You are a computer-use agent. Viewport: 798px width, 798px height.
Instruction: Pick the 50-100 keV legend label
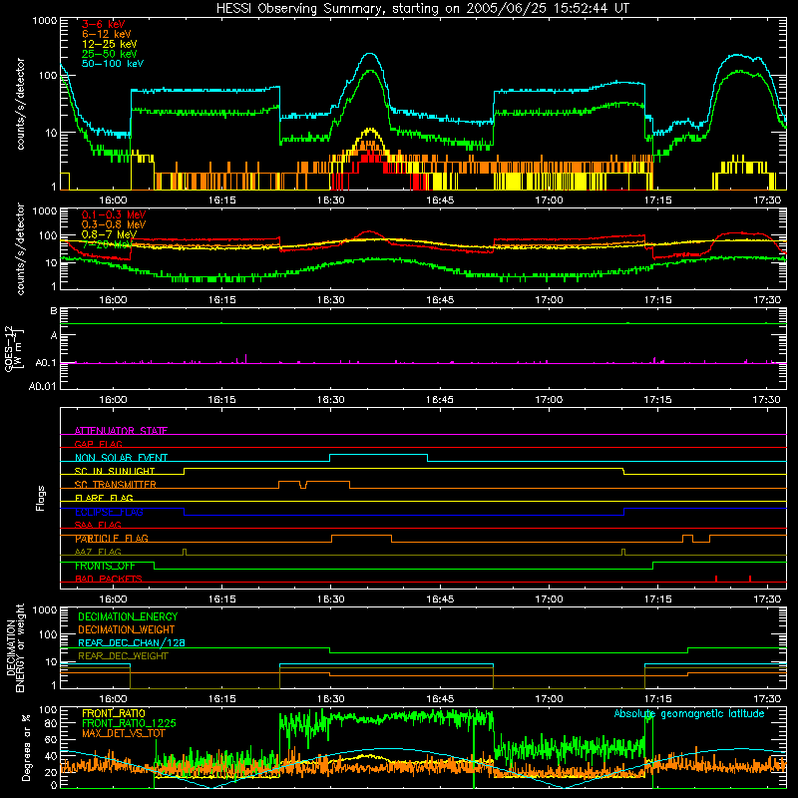[113, 64]
